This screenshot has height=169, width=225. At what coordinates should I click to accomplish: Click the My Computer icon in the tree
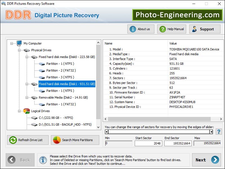click(19, 43)
